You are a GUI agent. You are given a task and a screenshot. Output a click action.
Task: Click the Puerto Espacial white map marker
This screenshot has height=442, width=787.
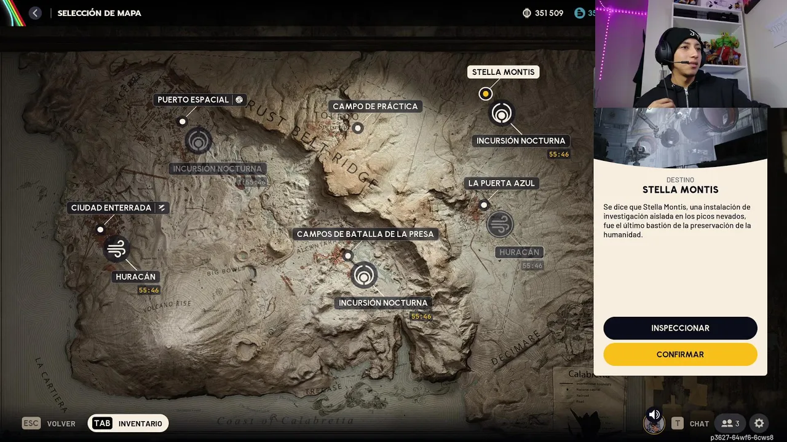[x=182, y=122]
